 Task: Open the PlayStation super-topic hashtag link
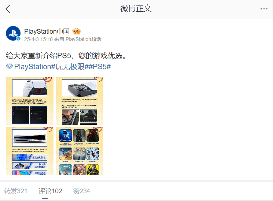tap(33, 67)
